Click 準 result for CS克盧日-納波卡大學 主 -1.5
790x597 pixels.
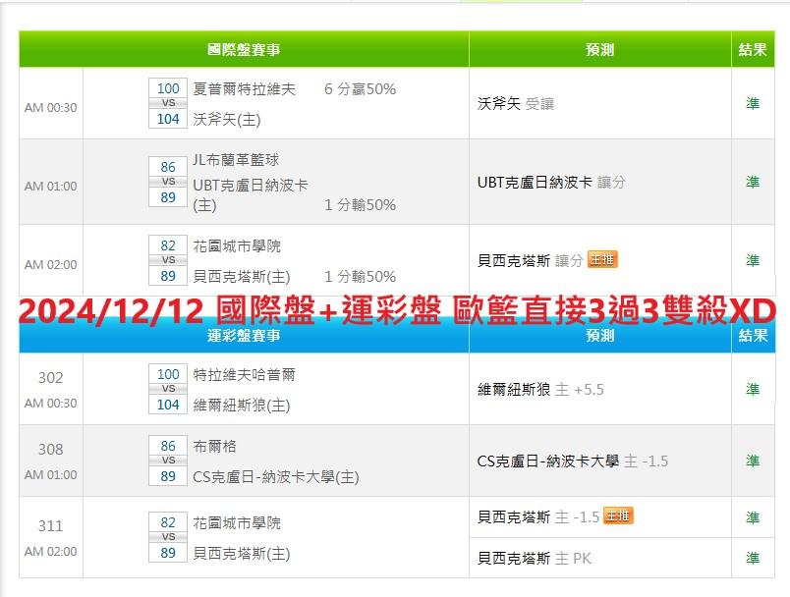coord(753,461)
